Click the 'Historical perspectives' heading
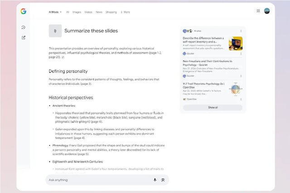This screenshot has height=193, width=290. pyautogui.click(x=71, y=97)
